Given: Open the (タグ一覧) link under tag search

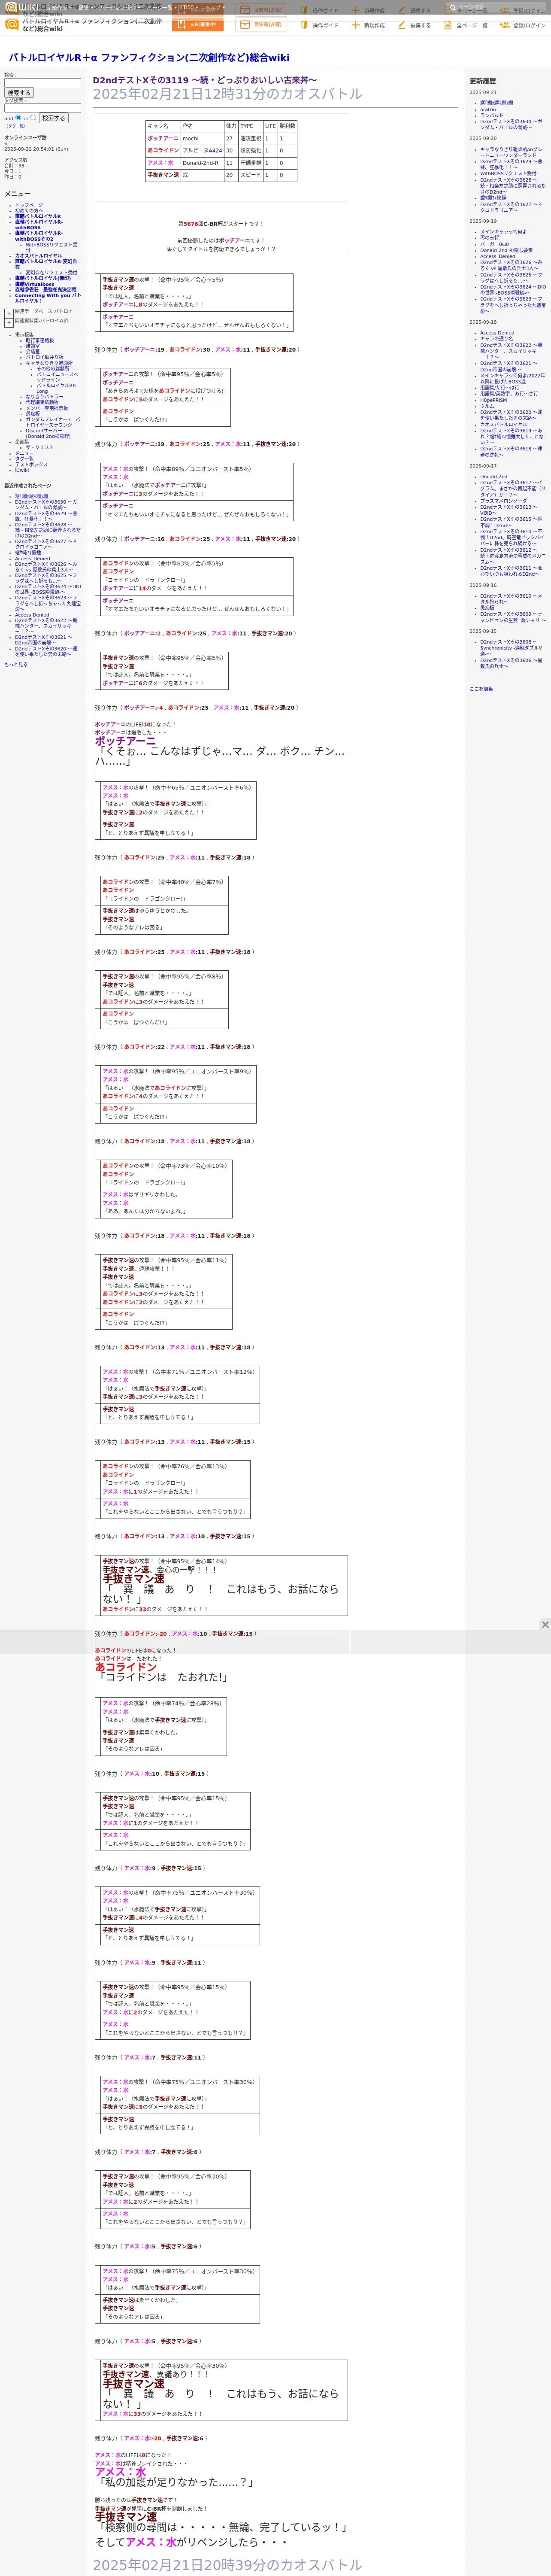Looking at the screenshot, I should (x=16, y=126).
